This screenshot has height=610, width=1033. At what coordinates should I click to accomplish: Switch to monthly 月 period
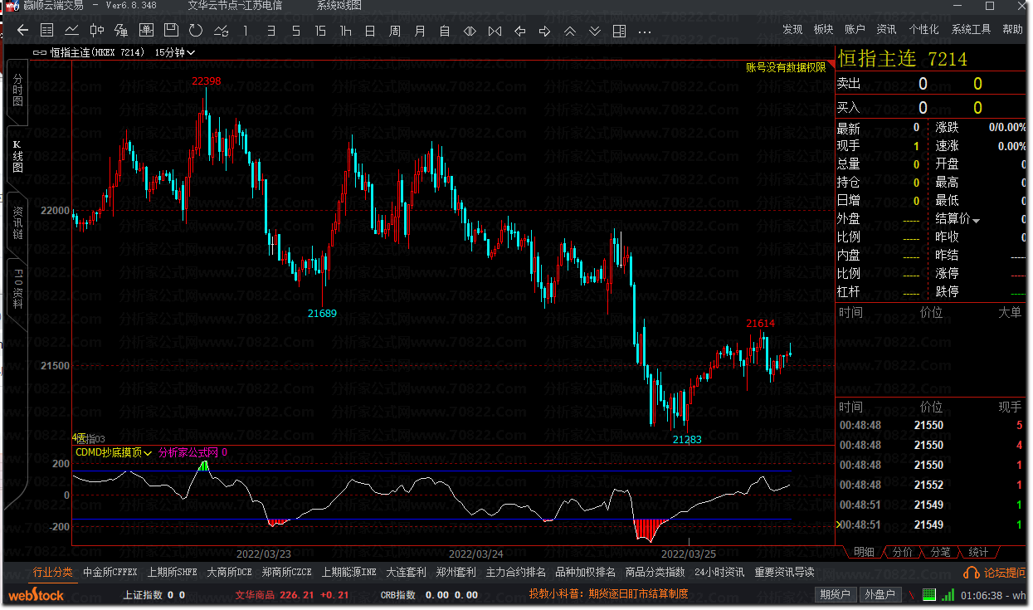420,31
